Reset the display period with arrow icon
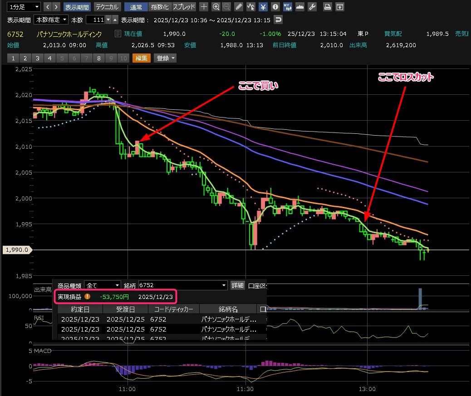This screenshot has height=396, width=471. (x=279, y=20)
